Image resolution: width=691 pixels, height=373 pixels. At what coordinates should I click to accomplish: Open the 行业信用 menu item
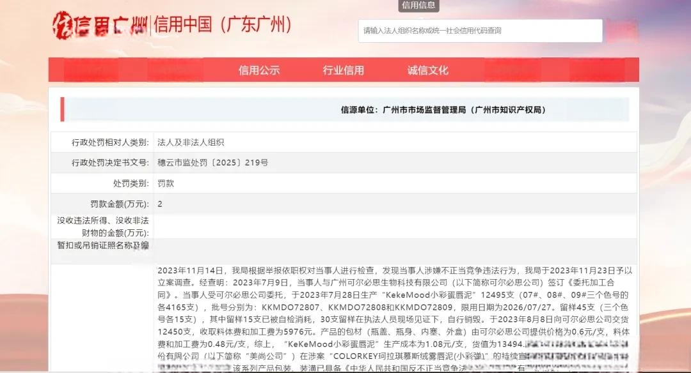[344, 70]
